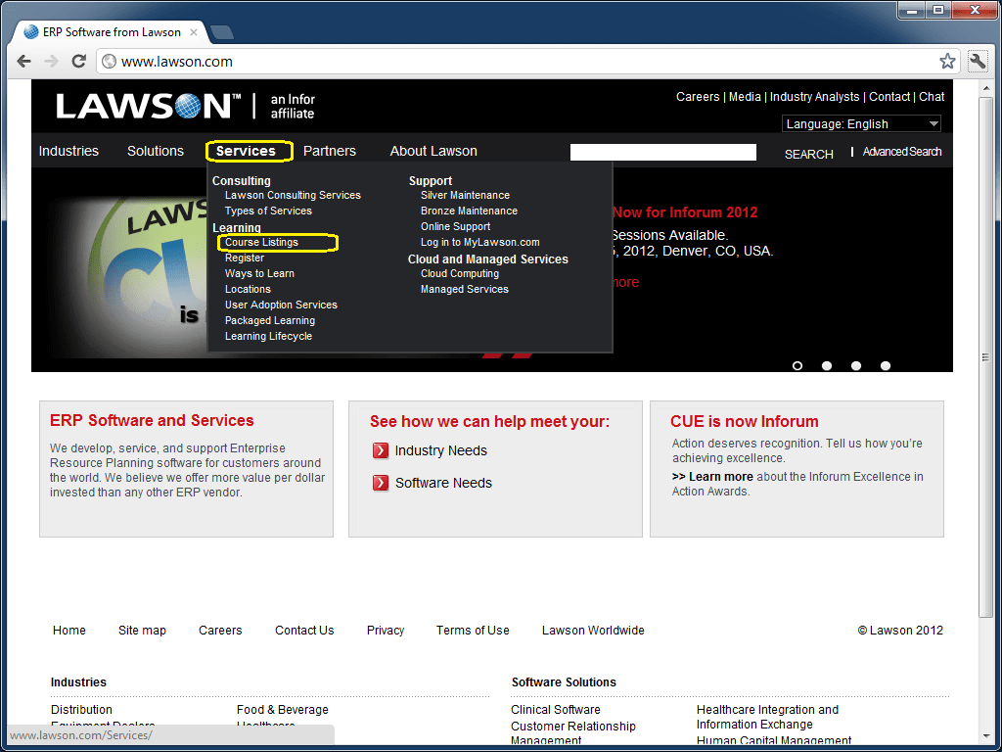
Task: Click inside the search input field
Action: [x=662, y=152]
